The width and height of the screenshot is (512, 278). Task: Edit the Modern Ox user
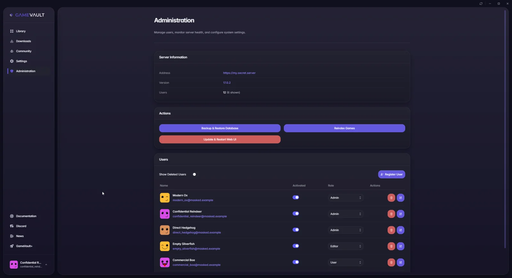point(400,198)
